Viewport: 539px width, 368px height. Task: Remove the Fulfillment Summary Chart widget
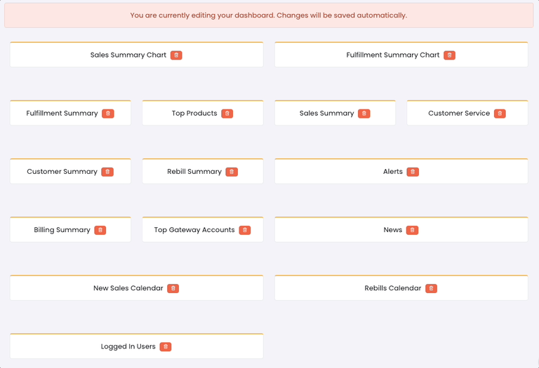click(449, 55)
